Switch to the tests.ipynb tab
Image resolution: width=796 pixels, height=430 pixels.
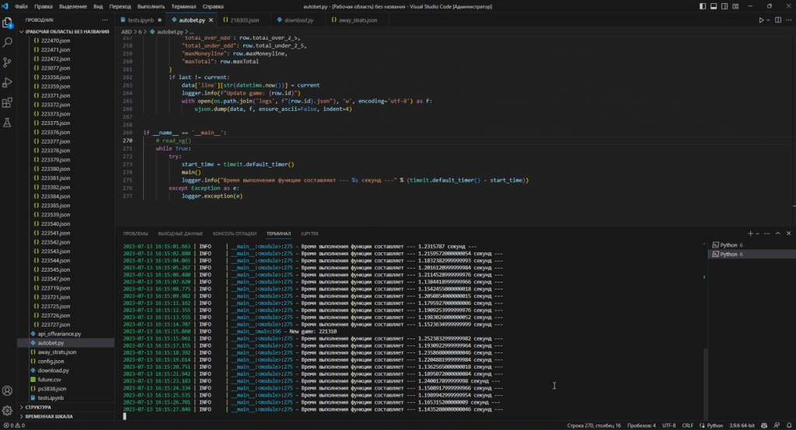(141, 20)
